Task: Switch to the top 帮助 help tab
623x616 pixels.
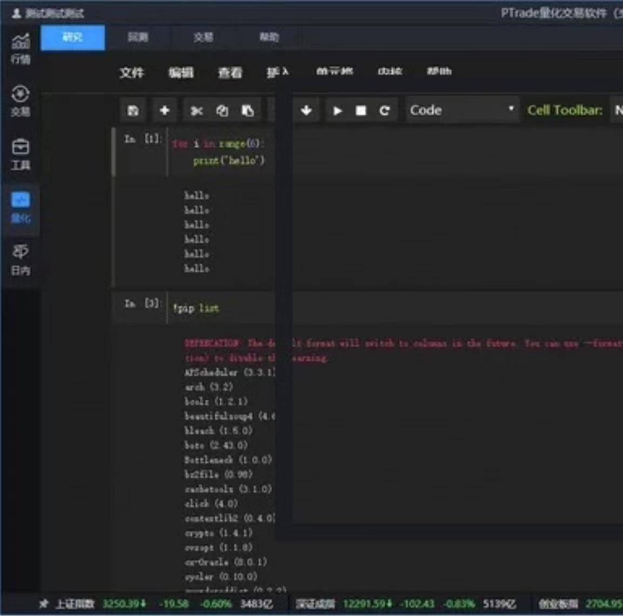Action: click(269, 38)
